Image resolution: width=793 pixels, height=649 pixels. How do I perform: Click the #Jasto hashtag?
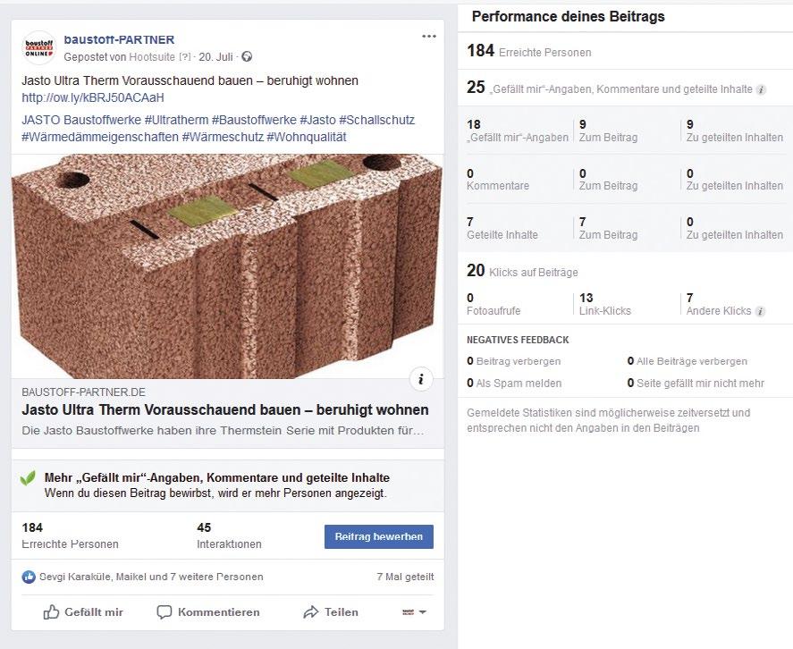317,120
